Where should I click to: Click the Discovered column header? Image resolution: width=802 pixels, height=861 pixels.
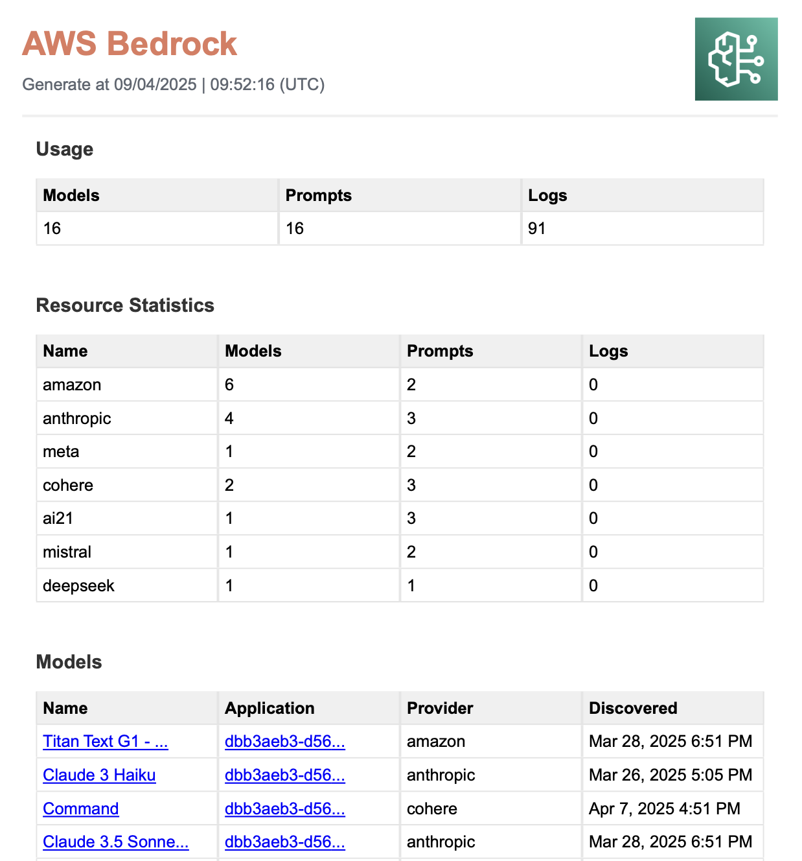point(633,708)
